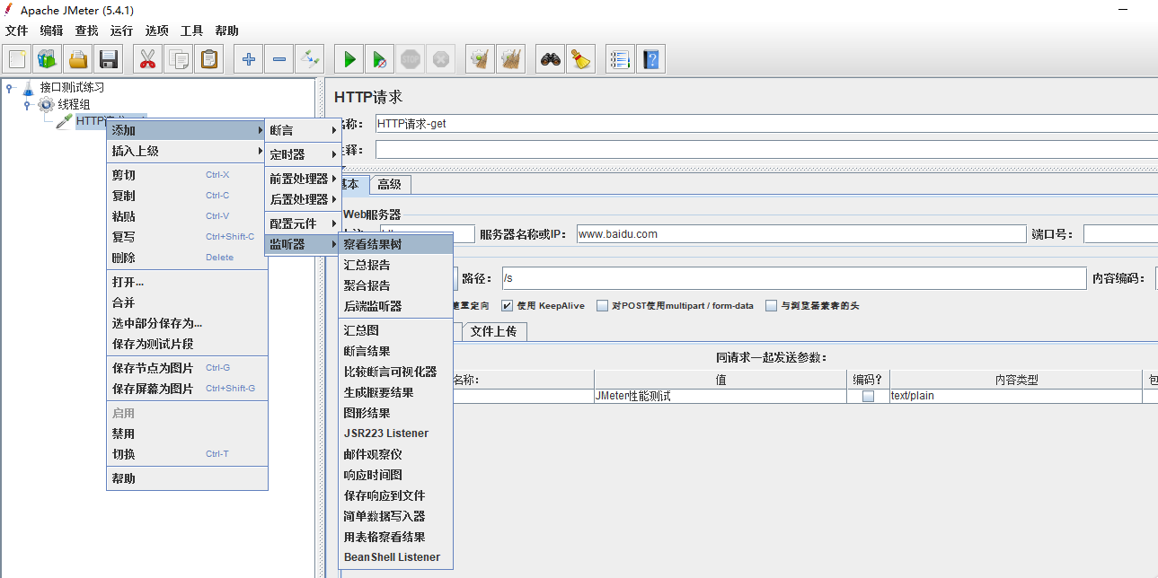Click the thread group gear icon in tree
This screenshot has height=578, width=1158.
[x=46, y=104]
